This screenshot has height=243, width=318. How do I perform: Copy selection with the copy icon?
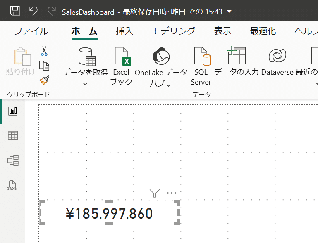pyautogui.click(x=44, y=66)
